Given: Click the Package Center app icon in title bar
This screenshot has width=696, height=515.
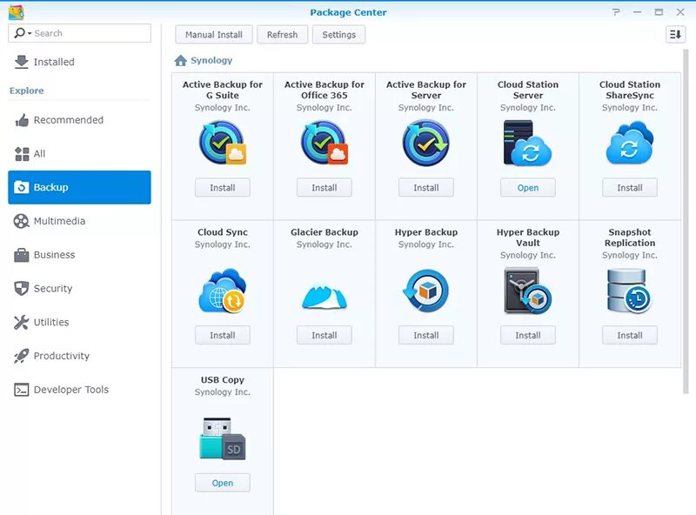Looking at the screenshot, I should point(17,12).
